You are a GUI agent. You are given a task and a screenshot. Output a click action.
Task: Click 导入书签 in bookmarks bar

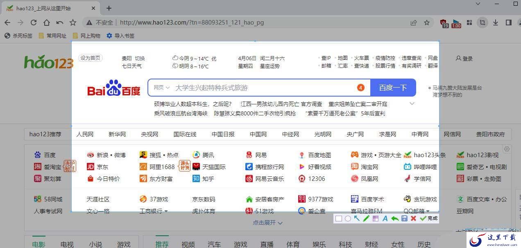pyautogui.click(x=120, y=36)
